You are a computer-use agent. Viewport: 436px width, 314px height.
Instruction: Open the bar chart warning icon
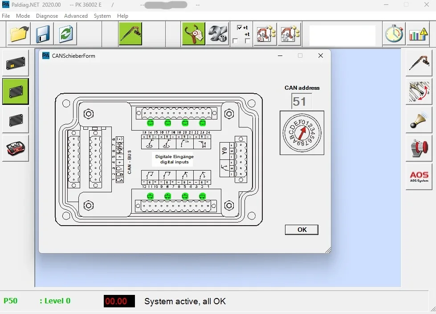pos(418,34)
